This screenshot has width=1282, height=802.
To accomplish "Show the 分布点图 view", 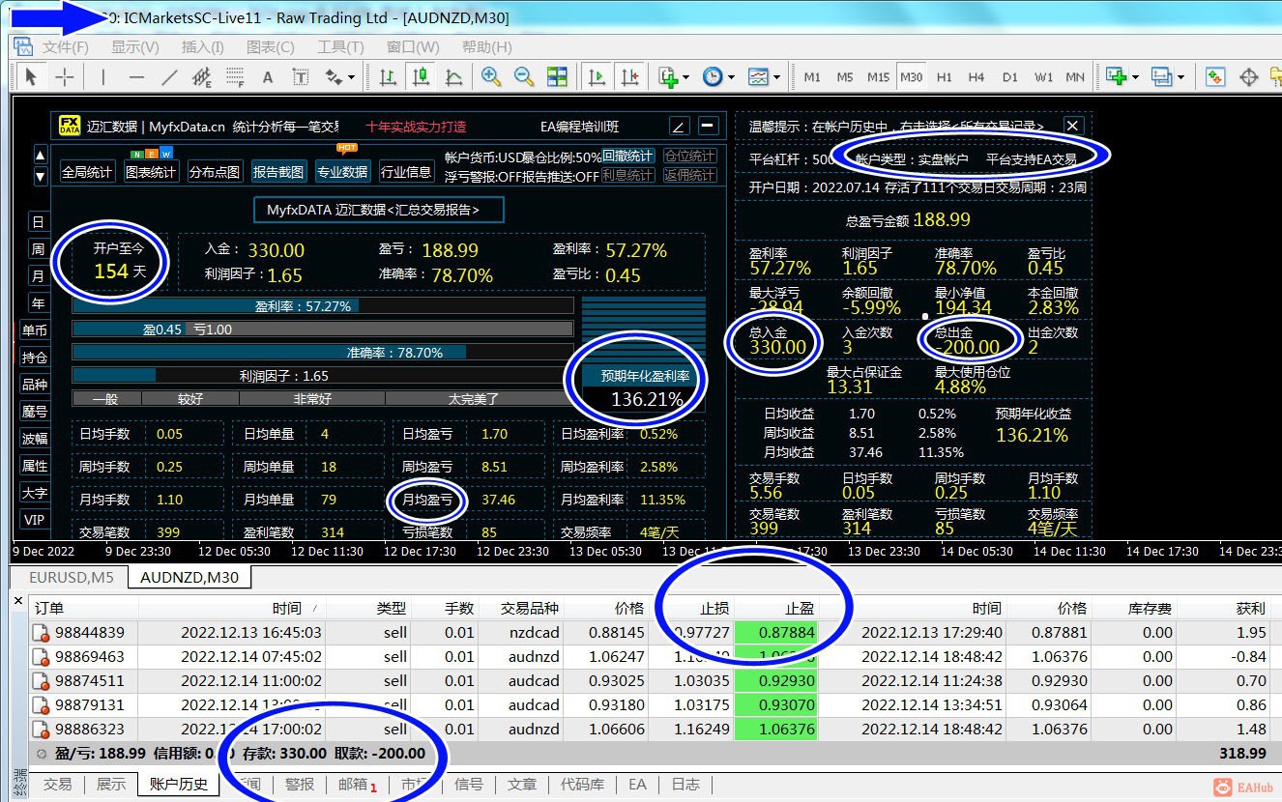I will pyautogui.click(x=215, y=172).
